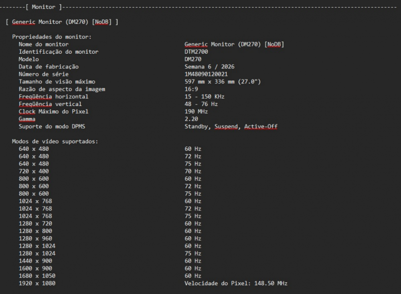Image resolution: width=401 pixels, height=294 pixels.
Task: Click the 1680 x 1050 resolution entry
Action: point(37,276)
